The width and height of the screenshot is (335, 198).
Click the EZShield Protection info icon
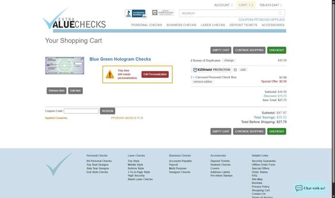(x=235, y=70)
